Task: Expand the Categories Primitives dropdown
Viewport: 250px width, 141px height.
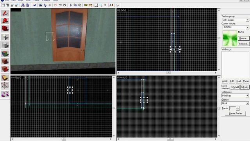Action: pyautogui.click(x=247, y=96)
